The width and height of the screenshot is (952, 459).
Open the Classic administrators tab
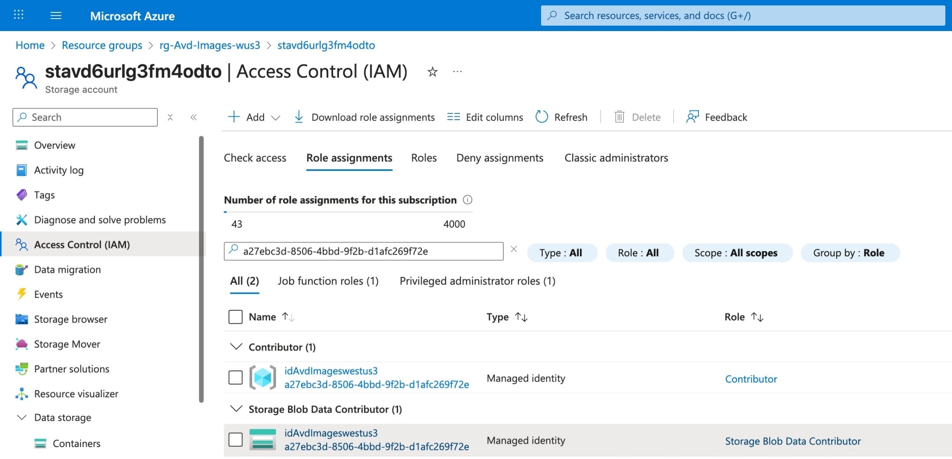(x=616, y=158)
